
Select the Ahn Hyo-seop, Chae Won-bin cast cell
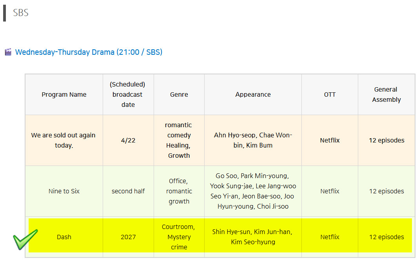(253, 140)
